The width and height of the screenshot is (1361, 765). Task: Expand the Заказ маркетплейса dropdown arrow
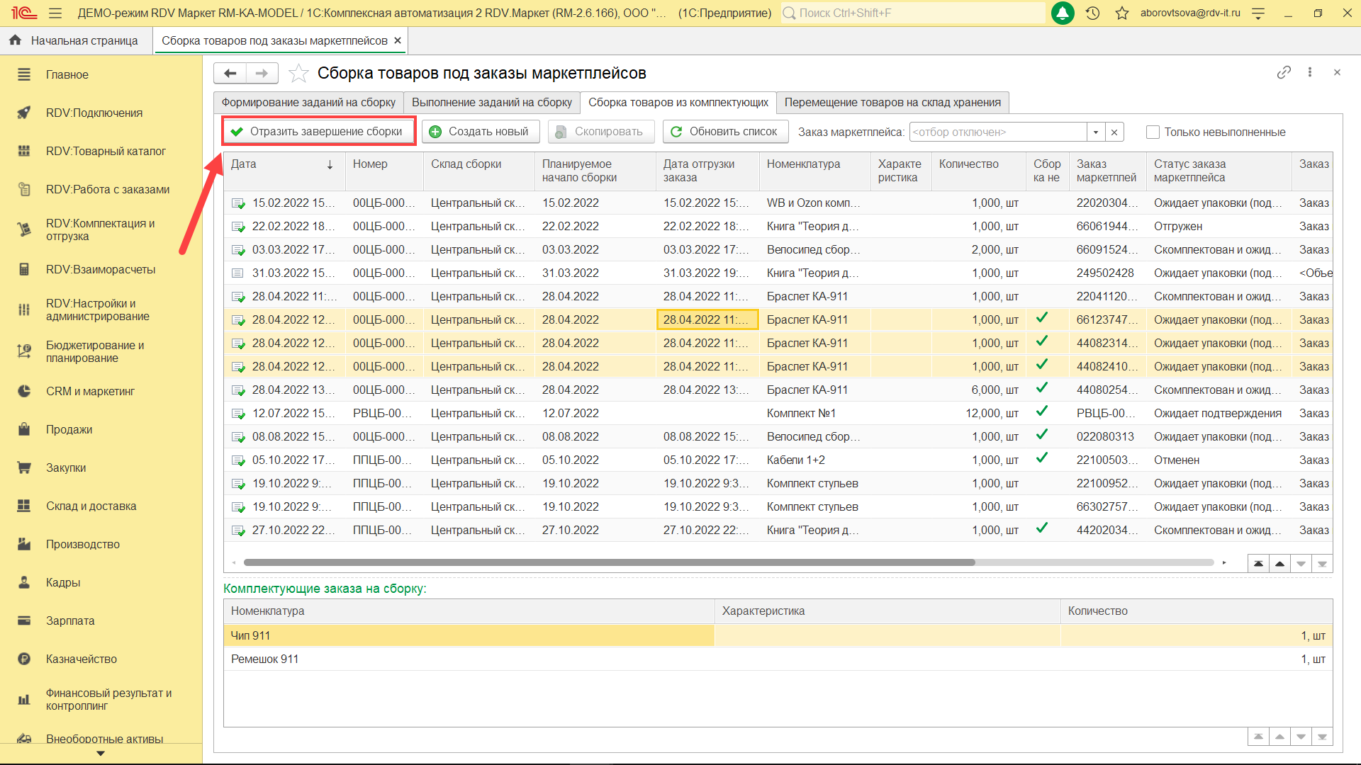pyautogui.click(x=1096, y=132)
